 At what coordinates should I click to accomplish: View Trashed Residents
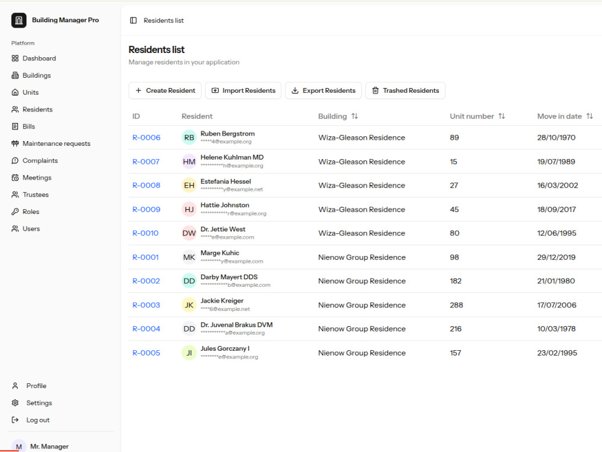click(405, 90)
